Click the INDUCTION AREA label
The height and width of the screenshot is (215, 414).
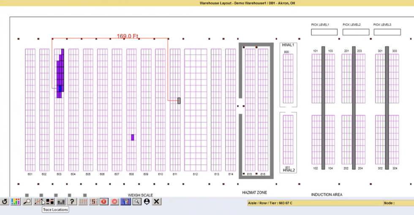327,195
